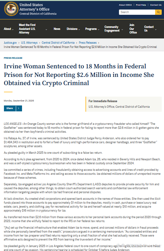This screenshot has height=251, width=164.
Task: Click the Department of Justice seal logo
Action: tap(11, 9)
